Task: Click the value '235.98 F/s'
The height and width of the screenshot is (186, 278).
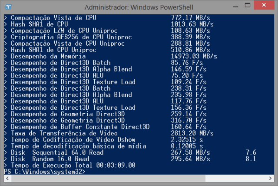Action: pyautogui.click(x=189, y=95)
